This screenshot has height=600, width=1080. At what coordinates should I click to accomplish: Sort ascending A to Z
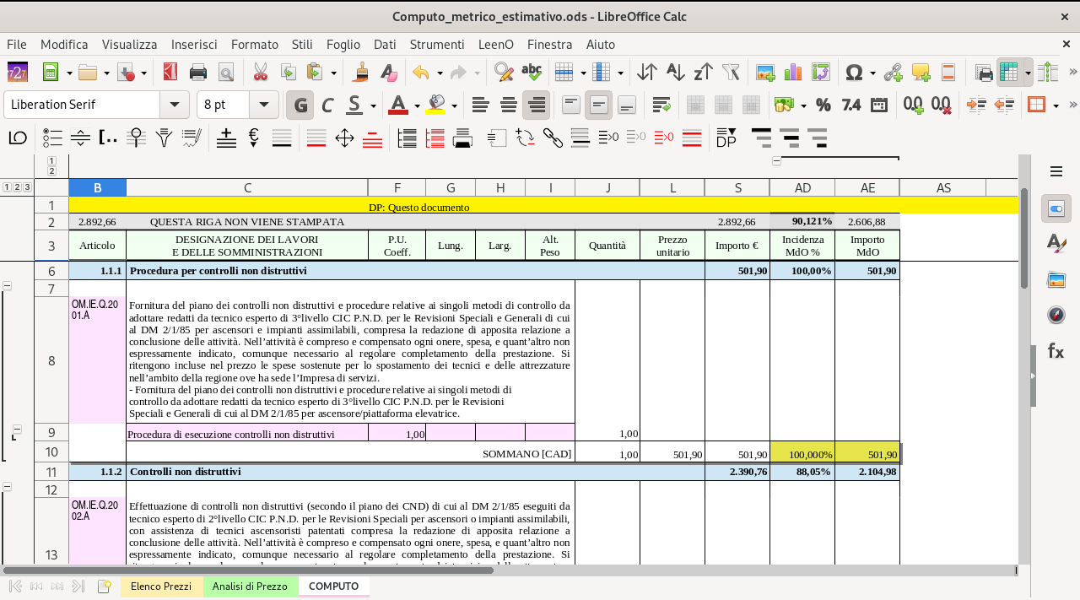coord(675,73)
